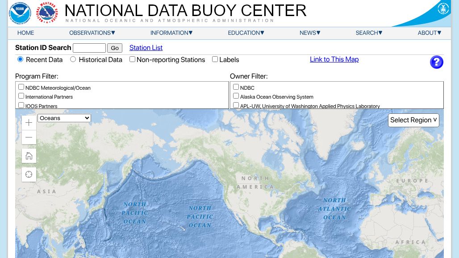
Task: Select the Historical Data radio button
Action: click(x=73, y=59)
